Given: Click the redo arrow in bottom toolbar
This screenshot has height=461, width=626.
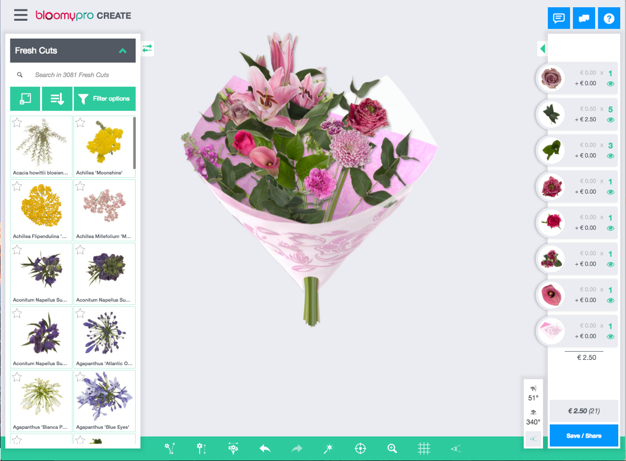Looking at the screenshot, I should (x=297, y=448).
